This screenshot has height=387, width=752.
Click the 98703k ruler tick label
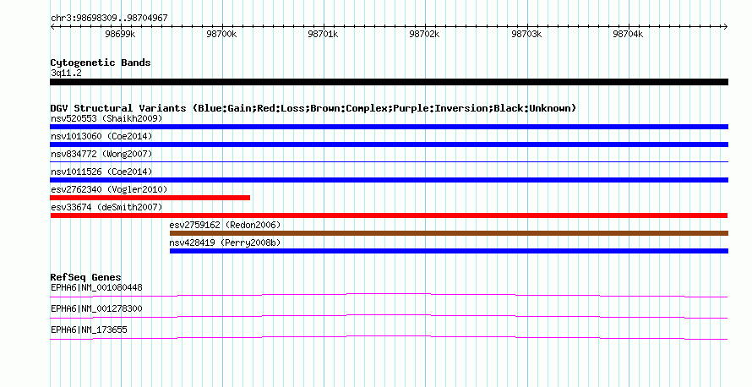526,34
